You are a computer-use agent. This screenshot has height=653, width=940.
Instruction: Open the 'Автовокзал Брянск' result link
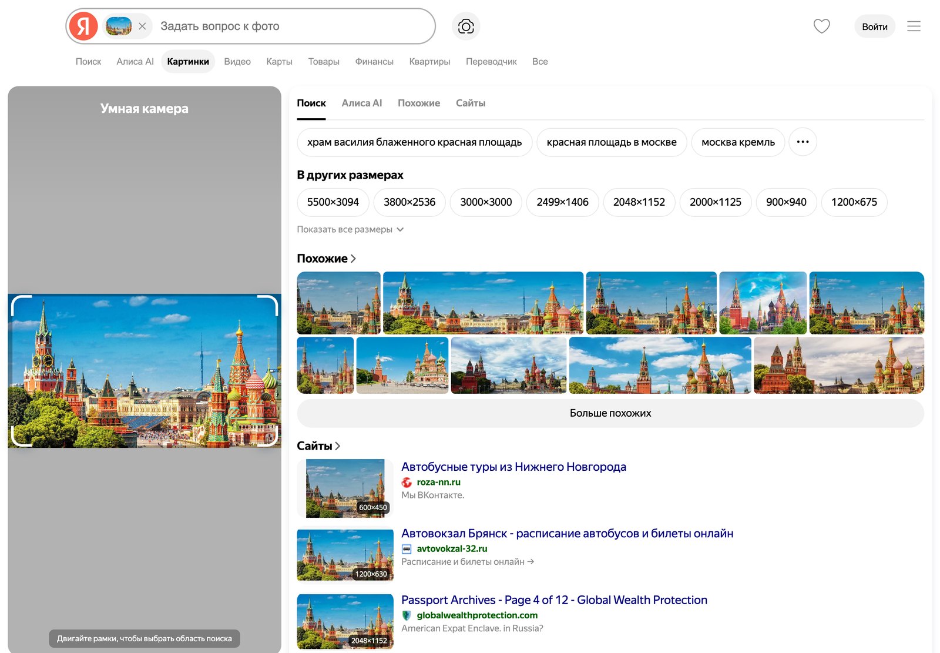567,534
